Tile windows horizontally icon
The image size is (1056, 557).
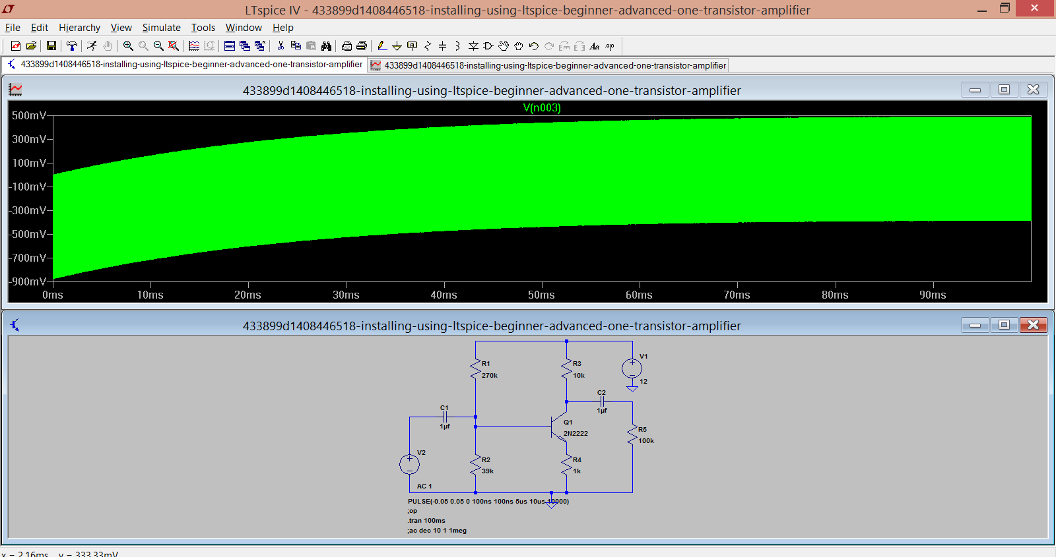pyautogui.click(x=230, y=46)
